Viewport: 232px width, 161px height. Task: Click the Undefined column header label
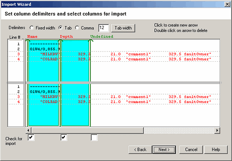pos(102,36)
